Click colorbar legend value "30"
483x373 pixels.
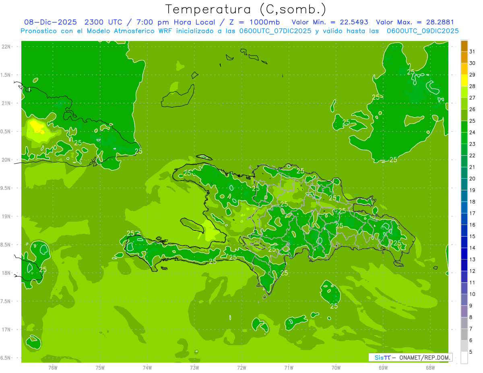(473, 63)
